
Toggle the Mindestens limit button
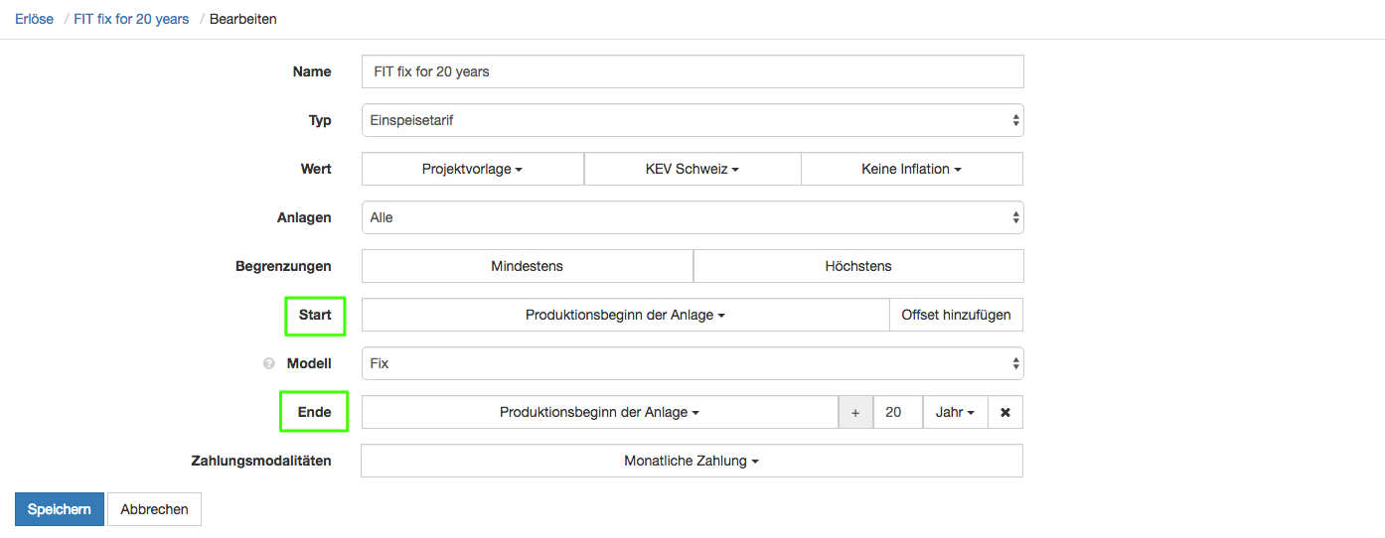(527, 266)
